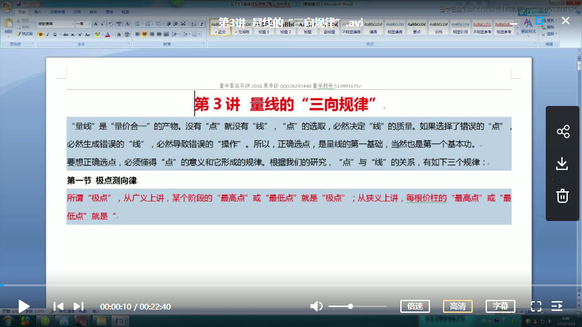Minimize the video player window
This screenshot has height=327, width=582.
513,23
